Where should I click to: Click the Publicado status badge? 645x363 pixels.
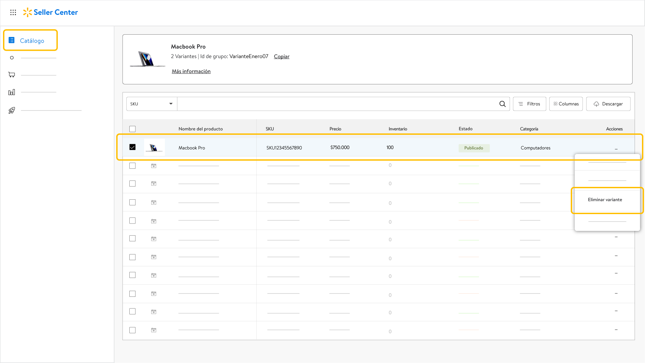tap(474, 148)
